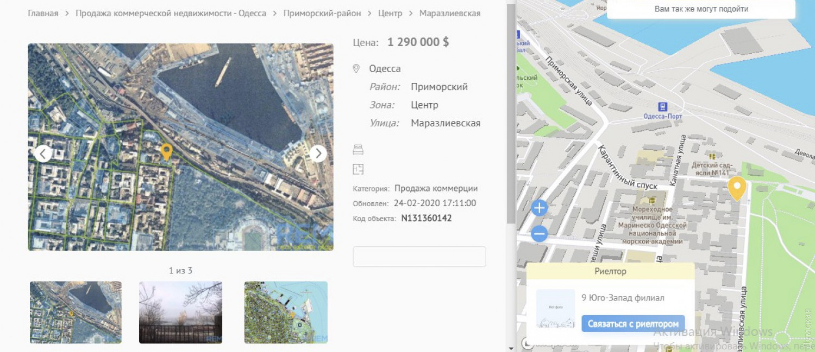
Task: Click the scrollbar down arrow at the bottom
Action: 510,348
